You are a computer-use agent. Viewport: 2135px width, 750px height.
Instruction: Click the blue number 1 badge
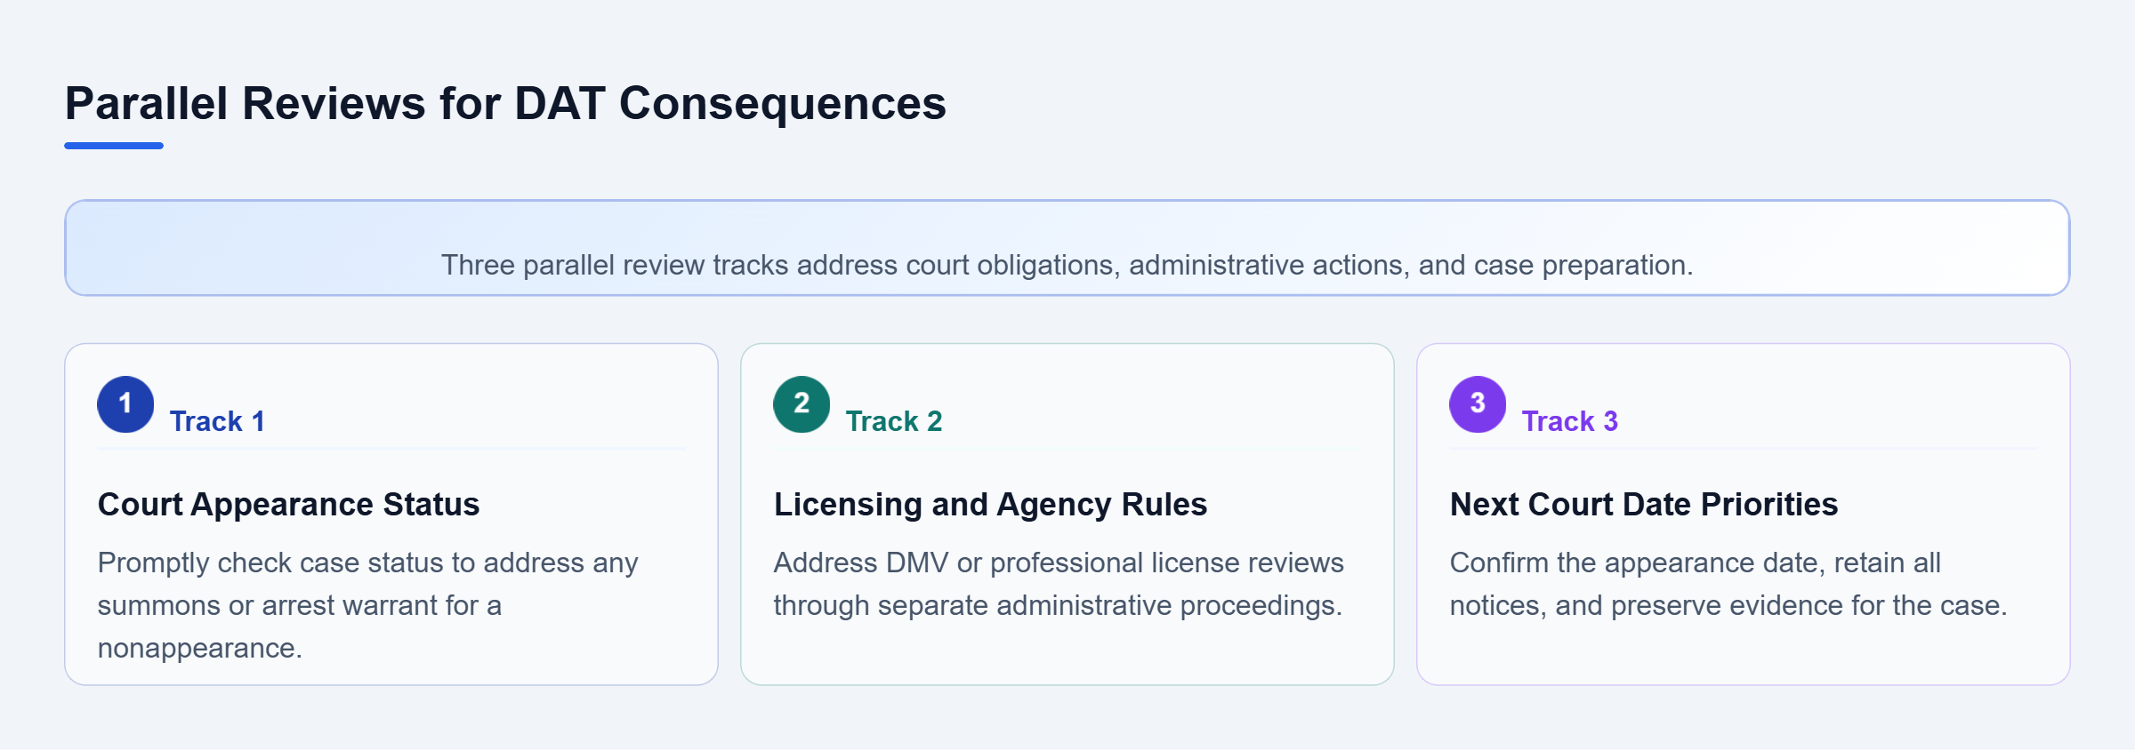(x=125, y=404)
